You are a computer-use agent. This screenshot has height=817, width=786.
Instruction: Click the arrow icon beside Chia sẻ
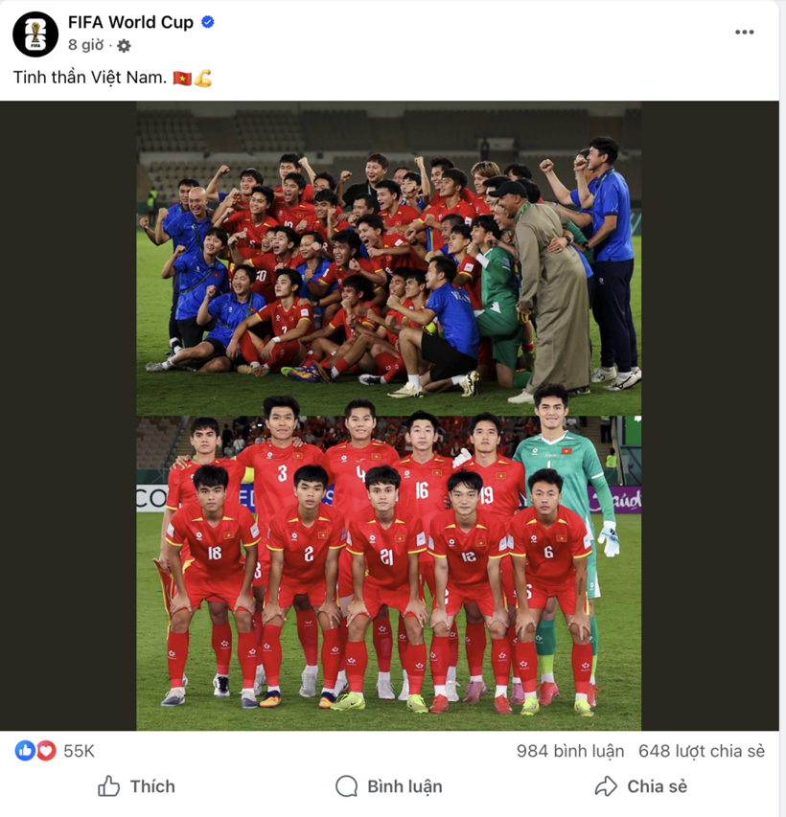coord(606,786)
